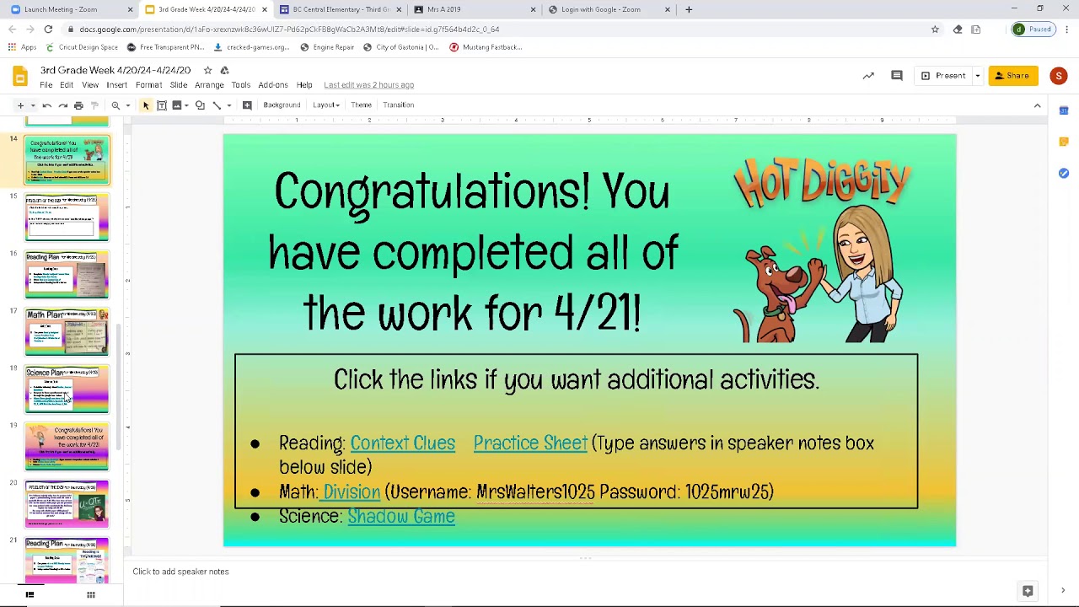The image size is (1079, 607).
Task: Select slide 16 Reading Plan thumbnail
Action: (x=67, y=275)
